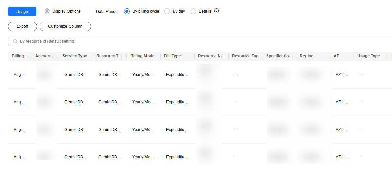Open the Customize Column dialog
Image resolution: width=392 pixels, height=171 pixels.
(x=65, y=26)
